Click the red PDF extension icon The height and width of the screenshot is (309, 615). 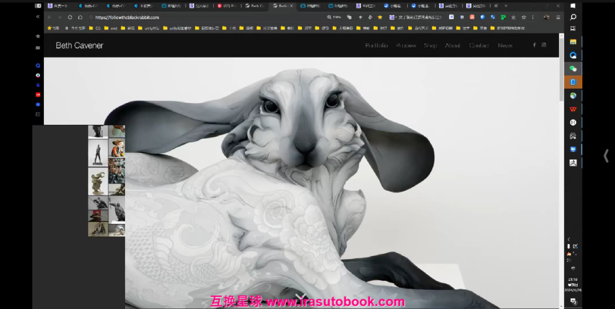pos(472,17)
